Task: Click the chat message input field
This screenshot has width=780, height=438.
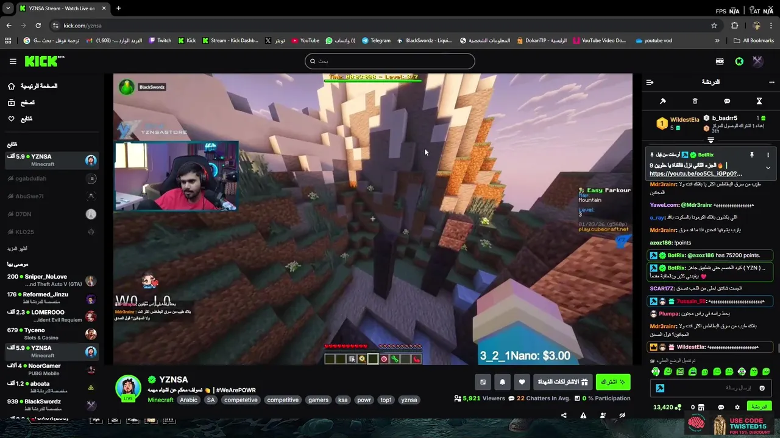Action: click(x=711, y=388)
